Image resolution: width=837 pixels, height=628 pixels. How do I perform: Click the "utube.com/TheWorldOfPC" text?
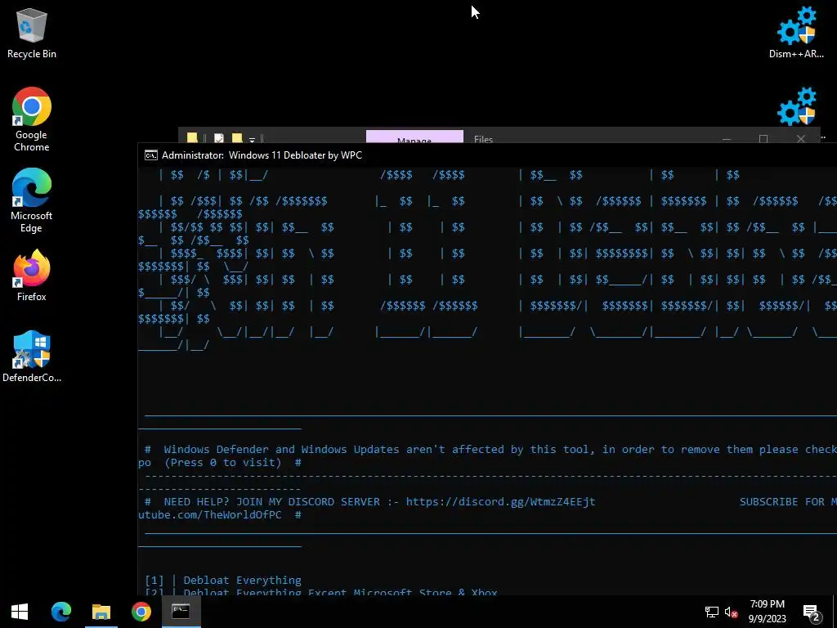(x=210, y=515)
